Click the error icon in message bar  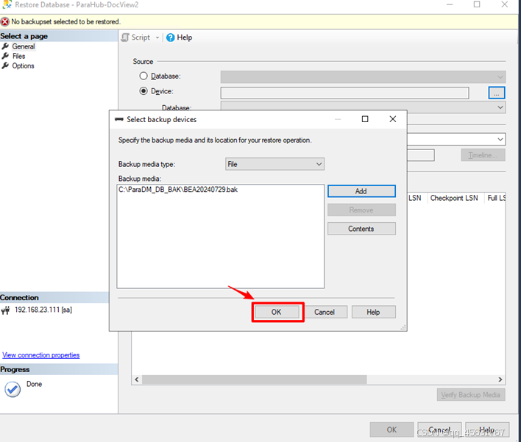pyautogui.click(x=5, y=22)
